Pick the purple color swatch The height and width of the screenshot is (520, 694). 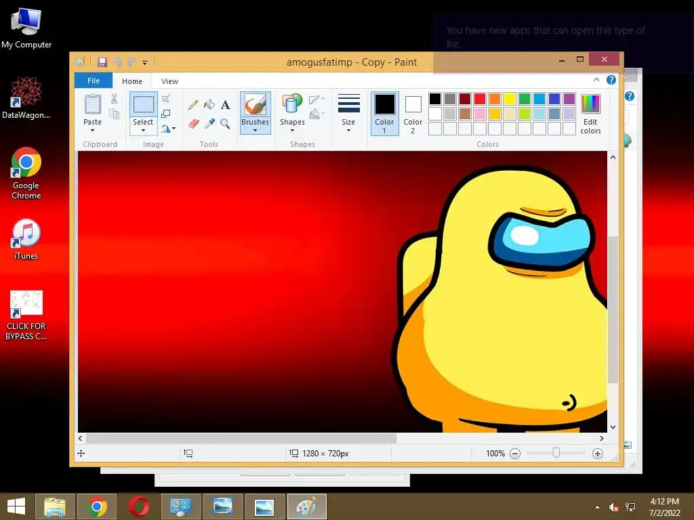[569, 99]
